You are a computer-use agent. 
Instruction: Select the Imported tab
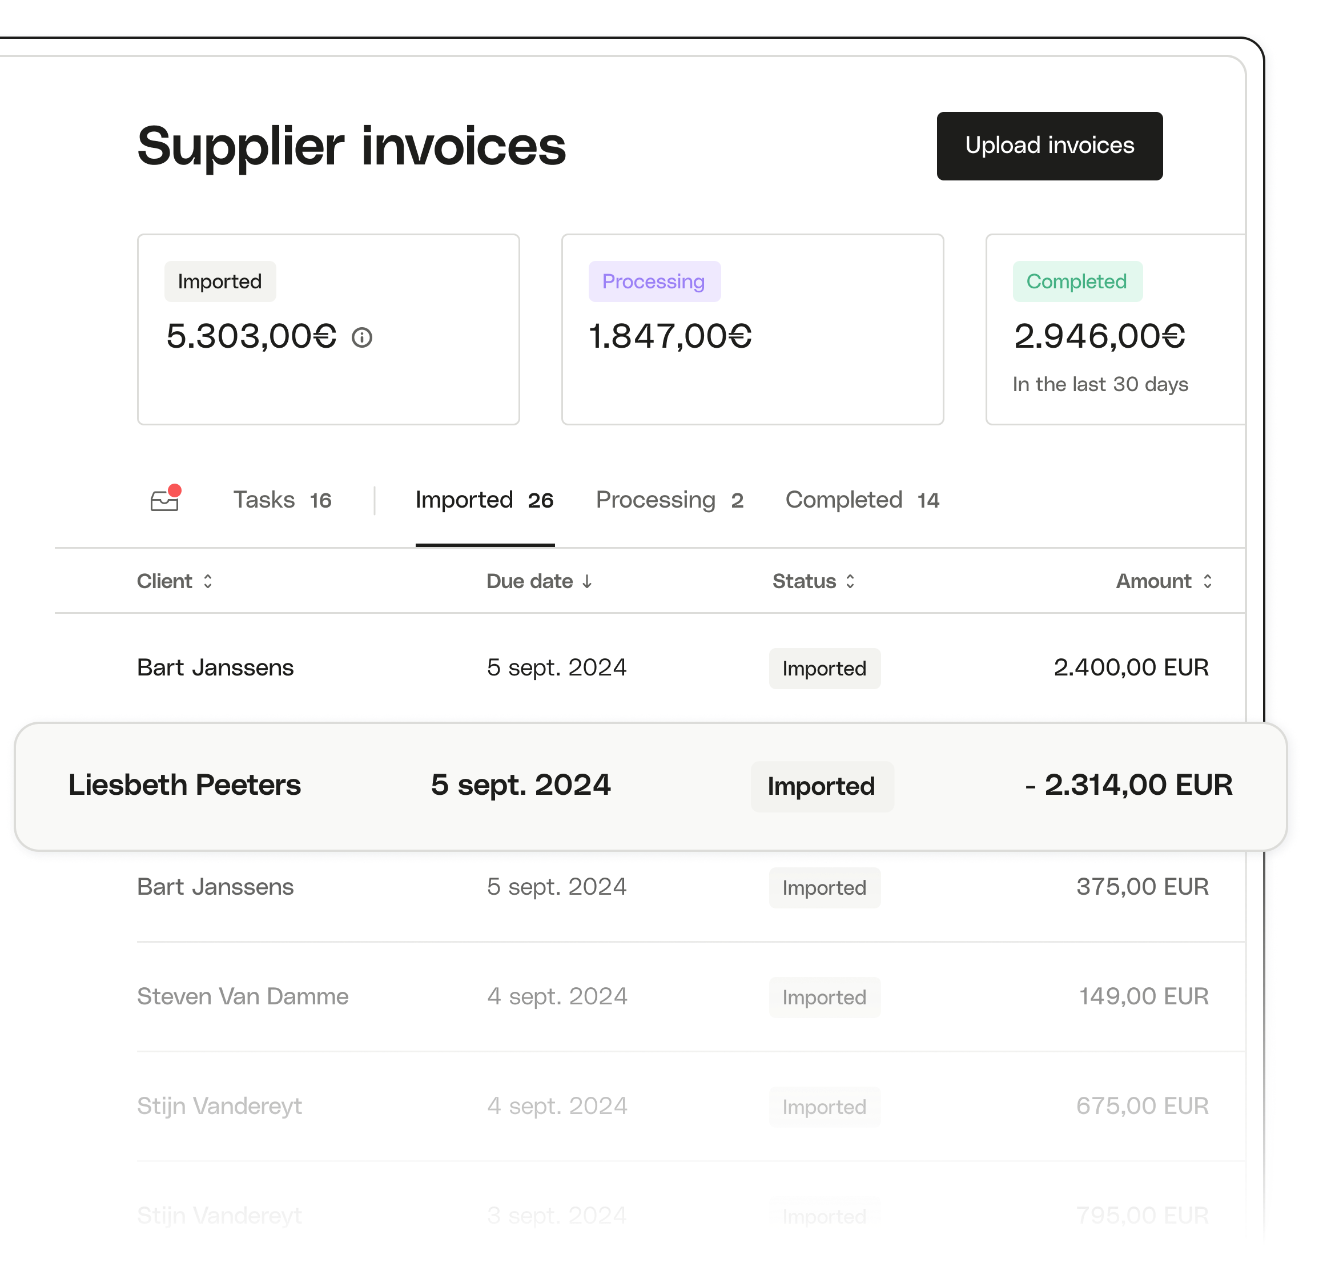(483, 501)
